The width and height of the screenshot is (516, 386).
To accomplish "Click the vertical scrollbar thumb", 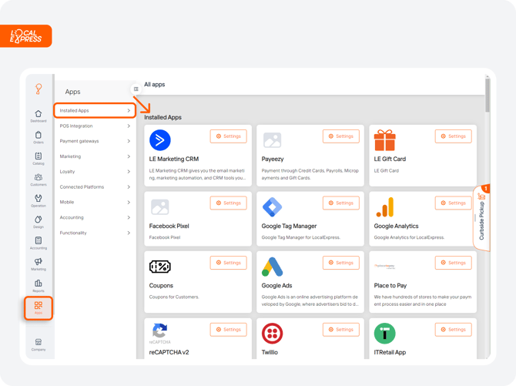I will click(x=488, y=94).
